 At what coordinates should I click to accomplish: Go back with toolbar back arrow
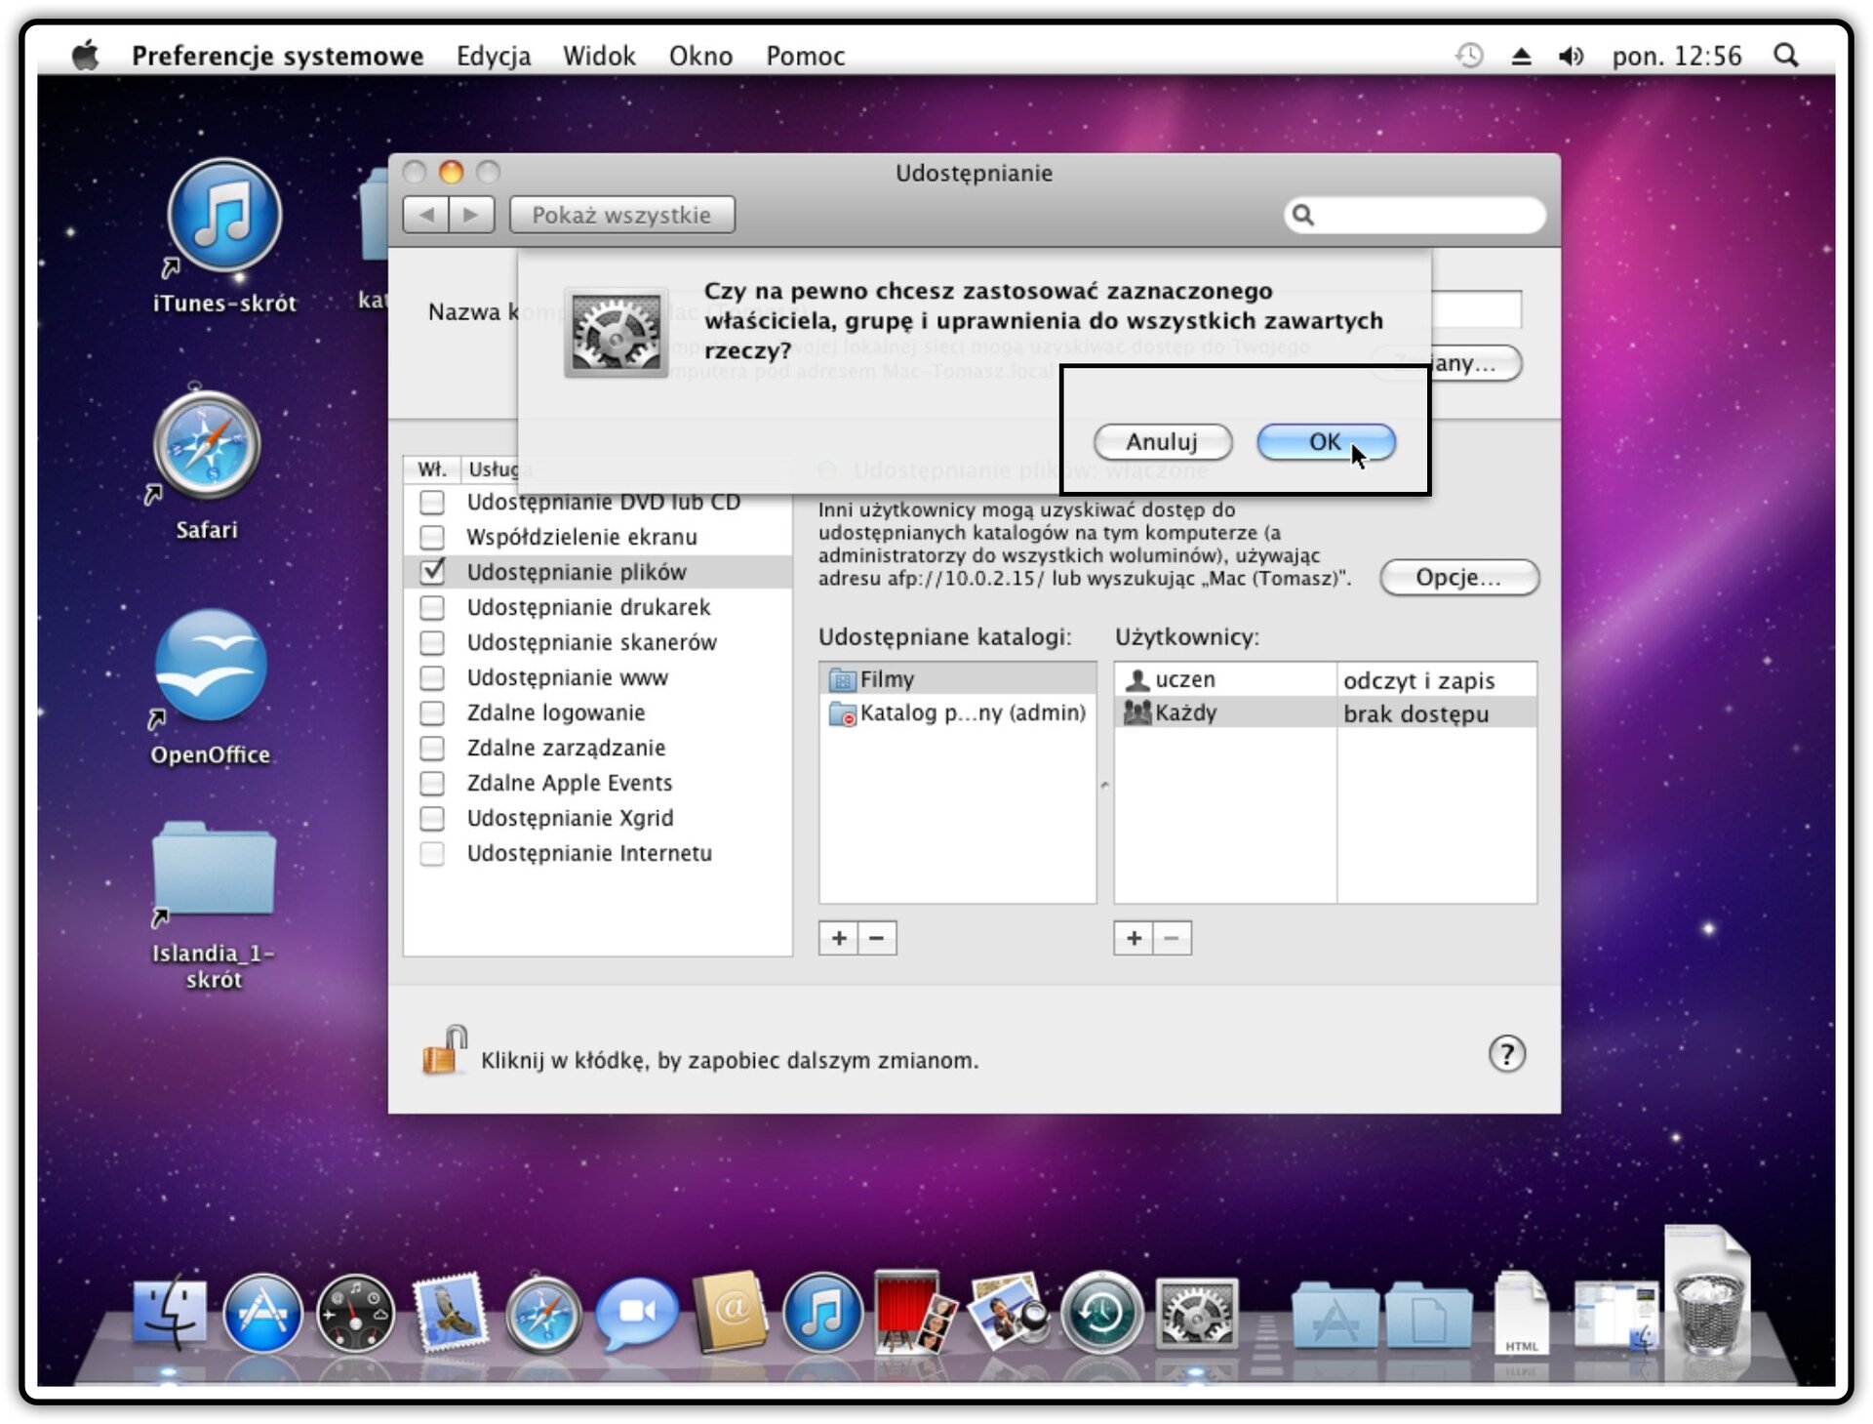[x=426, y=215]
